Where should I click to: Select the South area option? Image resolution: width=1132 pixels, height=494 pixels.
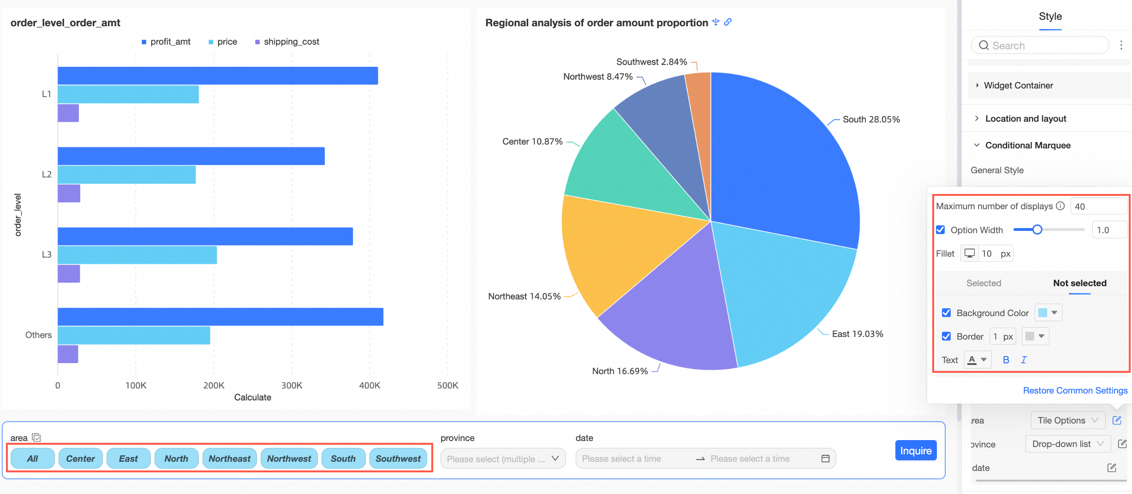coord(343,459)
